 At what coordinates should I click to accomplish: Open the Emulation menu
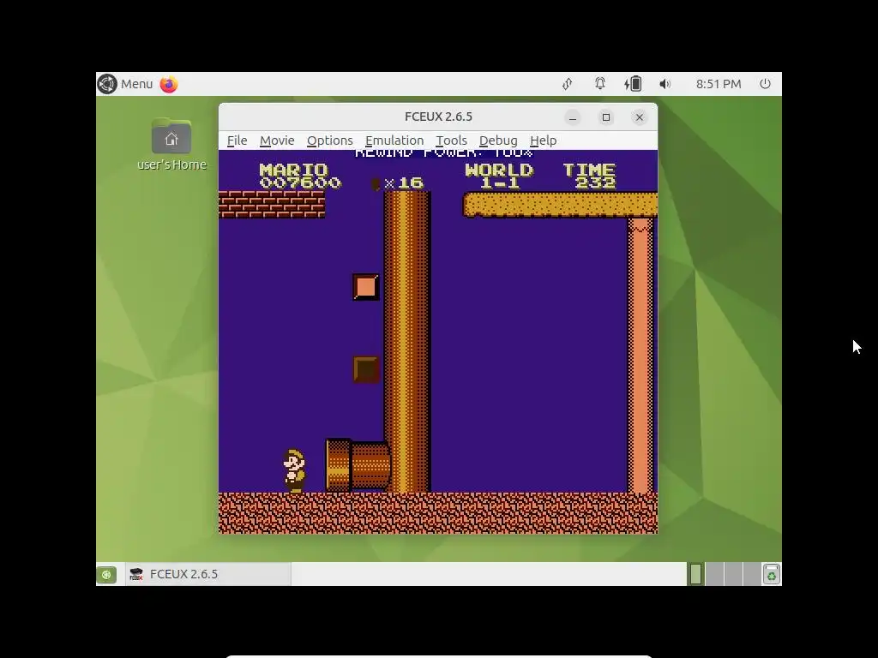click(x=394, y=141)
